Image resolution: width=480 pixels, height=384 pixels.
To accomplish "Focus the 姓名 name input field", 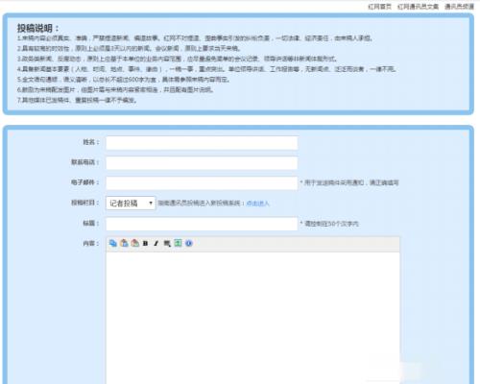I will (x=202, y=143).
